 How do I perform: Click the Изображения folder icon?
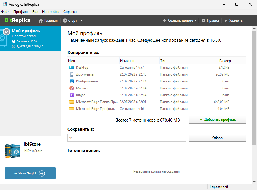(72, 81)
